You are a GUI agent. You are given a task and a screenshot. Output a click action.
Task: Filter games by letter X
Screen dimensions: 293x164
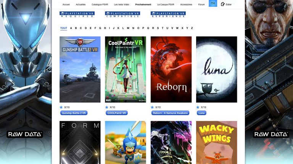(x=182, y=28)
